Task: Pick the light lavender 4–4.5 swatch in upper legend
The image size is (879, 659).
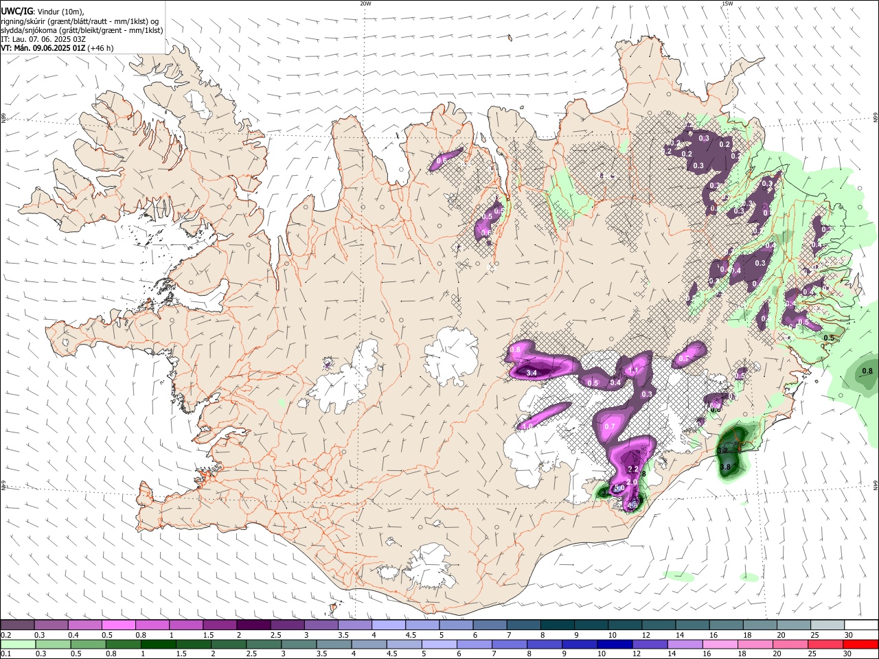Action: point(388,625)
